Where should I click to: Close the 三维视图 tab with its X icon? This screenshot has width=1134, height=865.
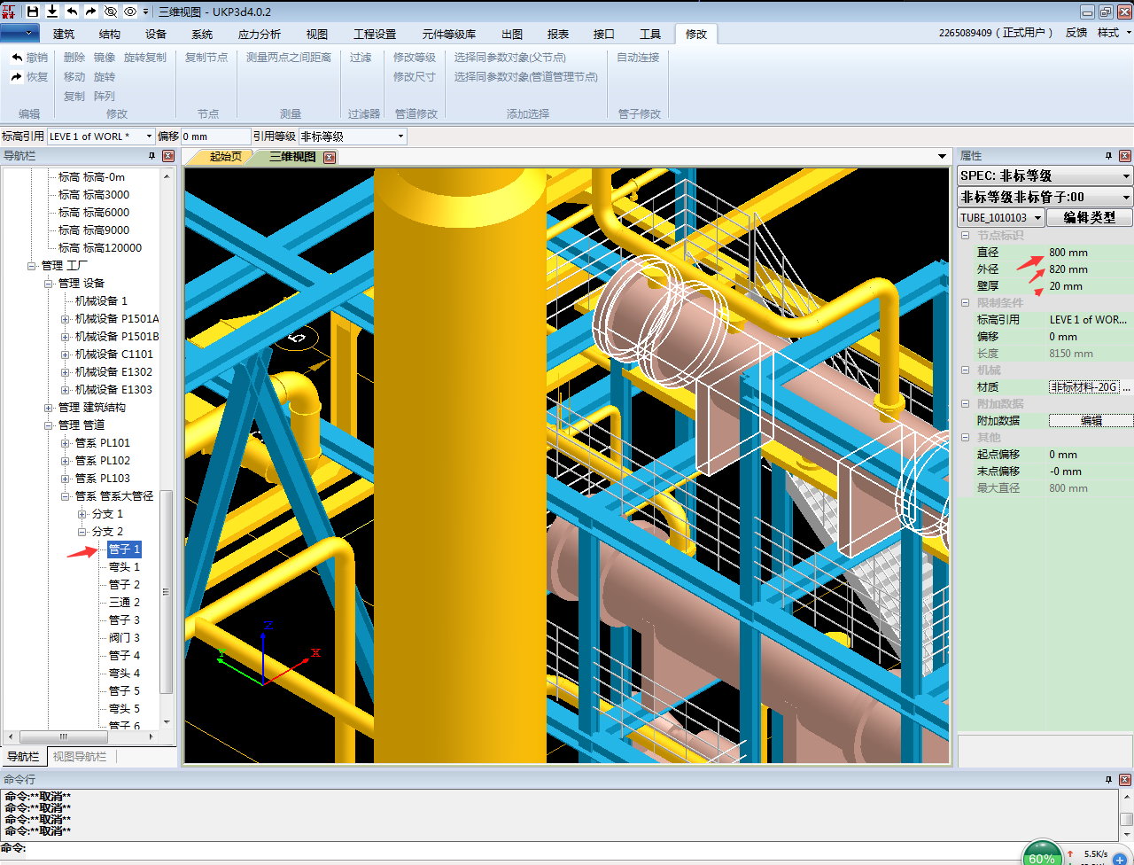tap(330, 158)
